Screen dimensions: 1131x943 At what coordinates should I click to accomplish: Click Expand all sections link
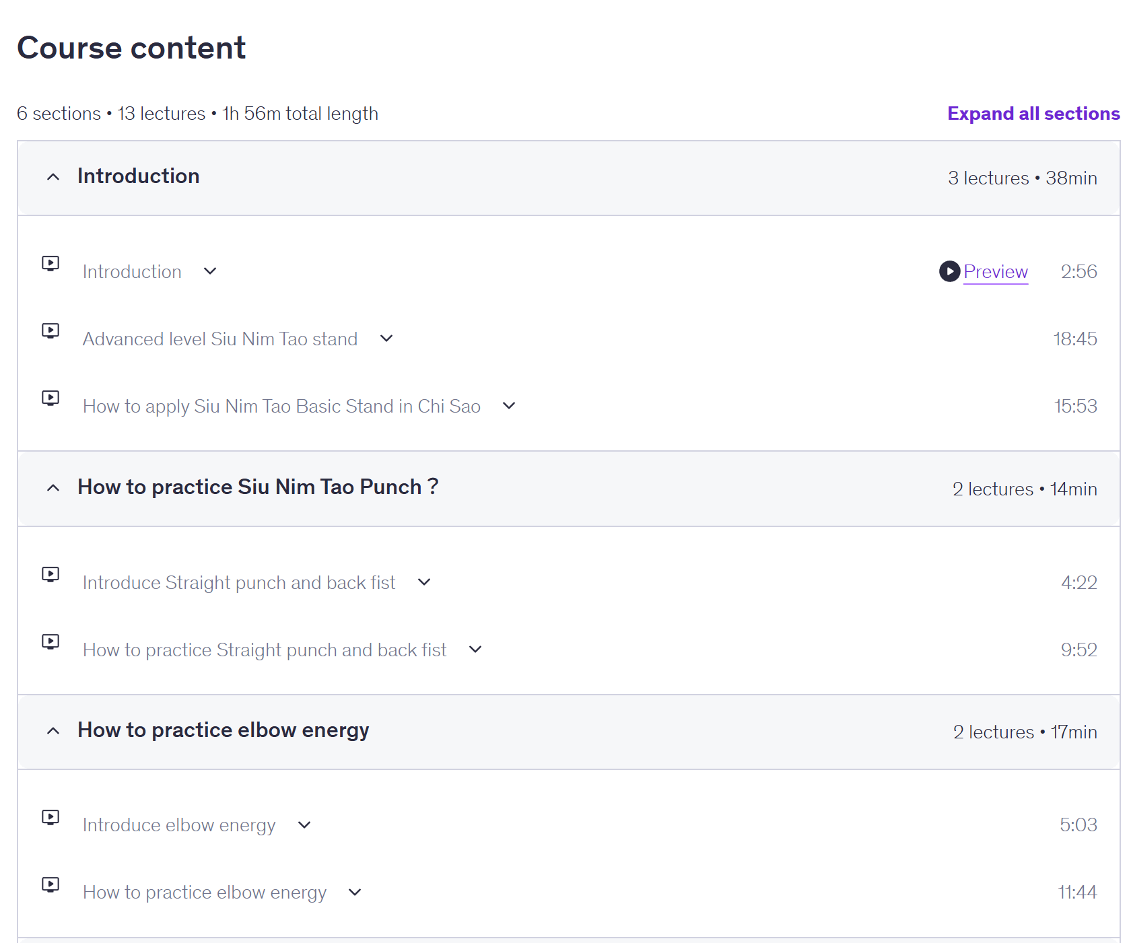pyautogui.click(x=1033, y=114)
